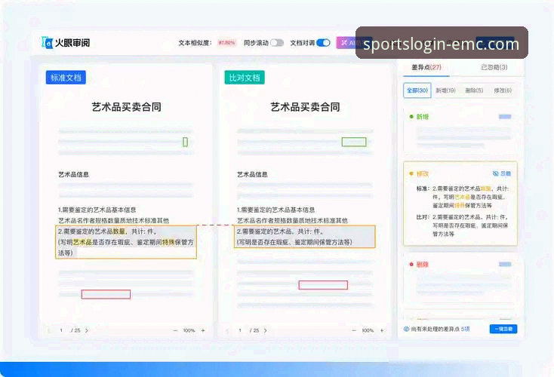Select the 全部(30) filter tab
The height and width of the screenshot is (377, 554).
[x=417, y=90]
